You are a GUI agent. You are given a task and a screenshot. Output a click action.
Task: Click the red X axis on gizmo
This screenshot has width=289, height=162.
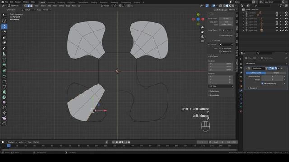click(x=203, y=19)
